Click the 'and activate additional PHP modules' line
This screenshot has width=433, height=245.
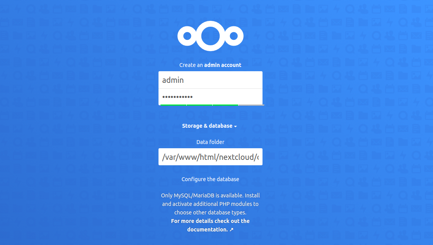[210, 204]
